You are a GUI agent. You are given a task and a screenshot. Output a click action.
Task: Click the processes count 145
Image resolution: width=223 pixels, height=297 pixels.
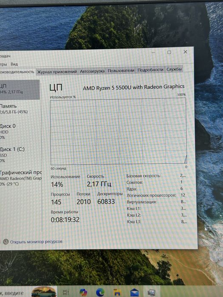[x=56, y=202]
